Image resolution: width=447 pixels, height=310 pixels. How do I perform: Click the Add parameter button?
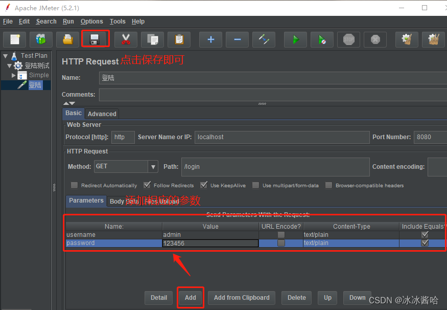click(x=190, y=298)
